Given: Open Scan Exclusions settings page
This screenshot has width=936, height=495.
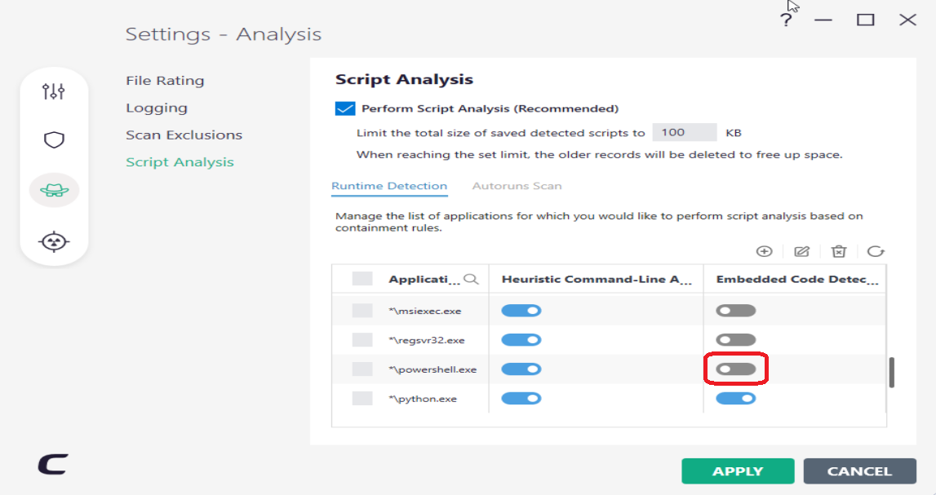Looking at the screenshot, I should [184, 135].
